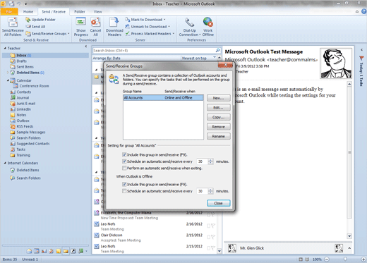Open the Dial-Up Connection phone icon
The width and height of the screenshot is (367, 263).
[x=190, y=23]
